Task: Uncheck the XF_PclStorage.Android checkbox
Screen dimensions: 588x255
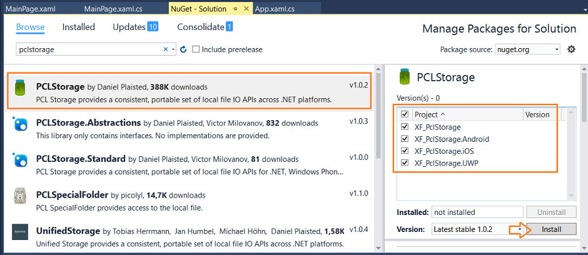Action: tap(405, 139)
